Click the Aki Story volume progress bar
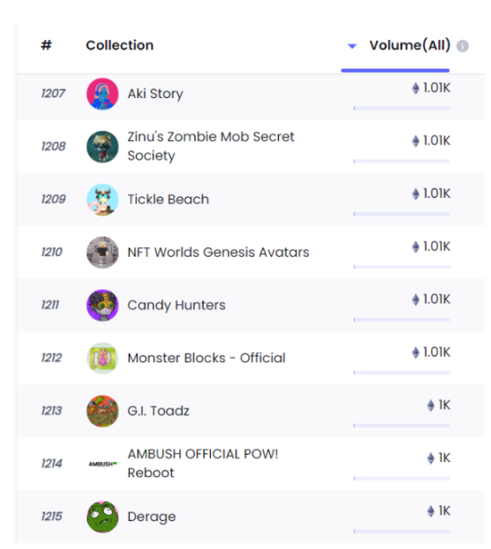 [401, 108]
